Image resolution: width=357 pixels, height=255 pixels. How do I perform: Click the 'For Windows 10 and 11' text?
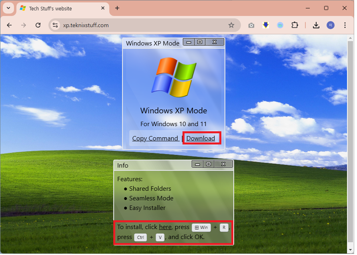(x=173, y=124)
